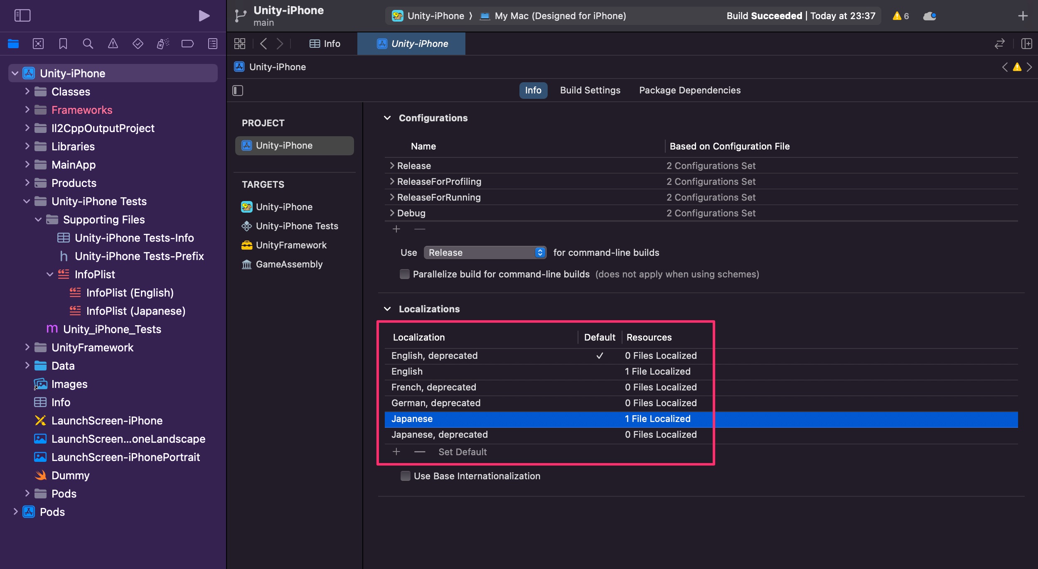This screenshot has height=569, width=1038.
Task: Go forward with the right chevron
Action: point(280,44)
